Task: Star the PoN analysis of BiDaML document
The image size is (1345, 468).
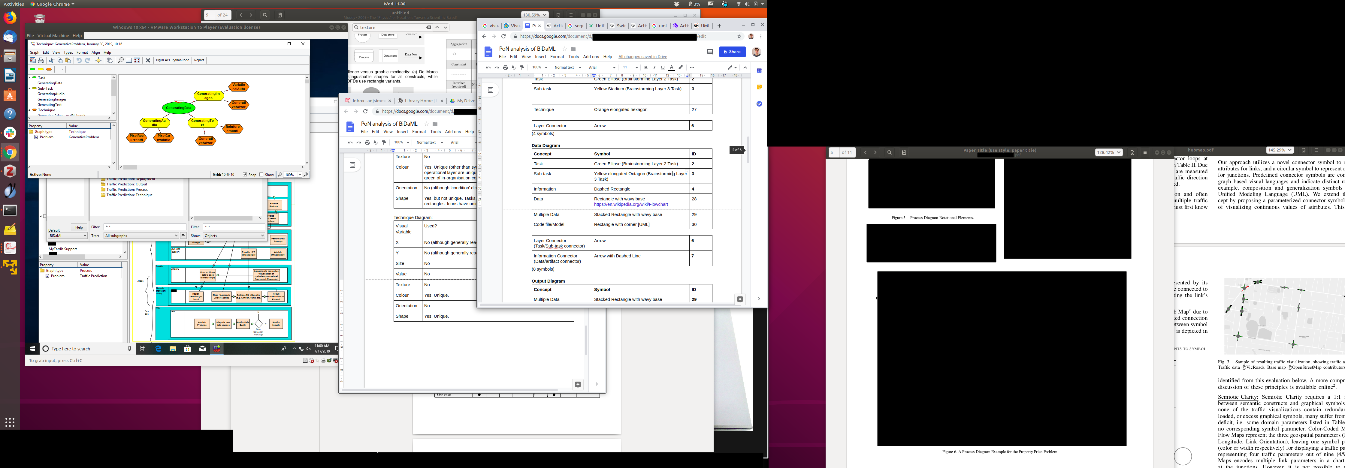Action: coord(564,49)
